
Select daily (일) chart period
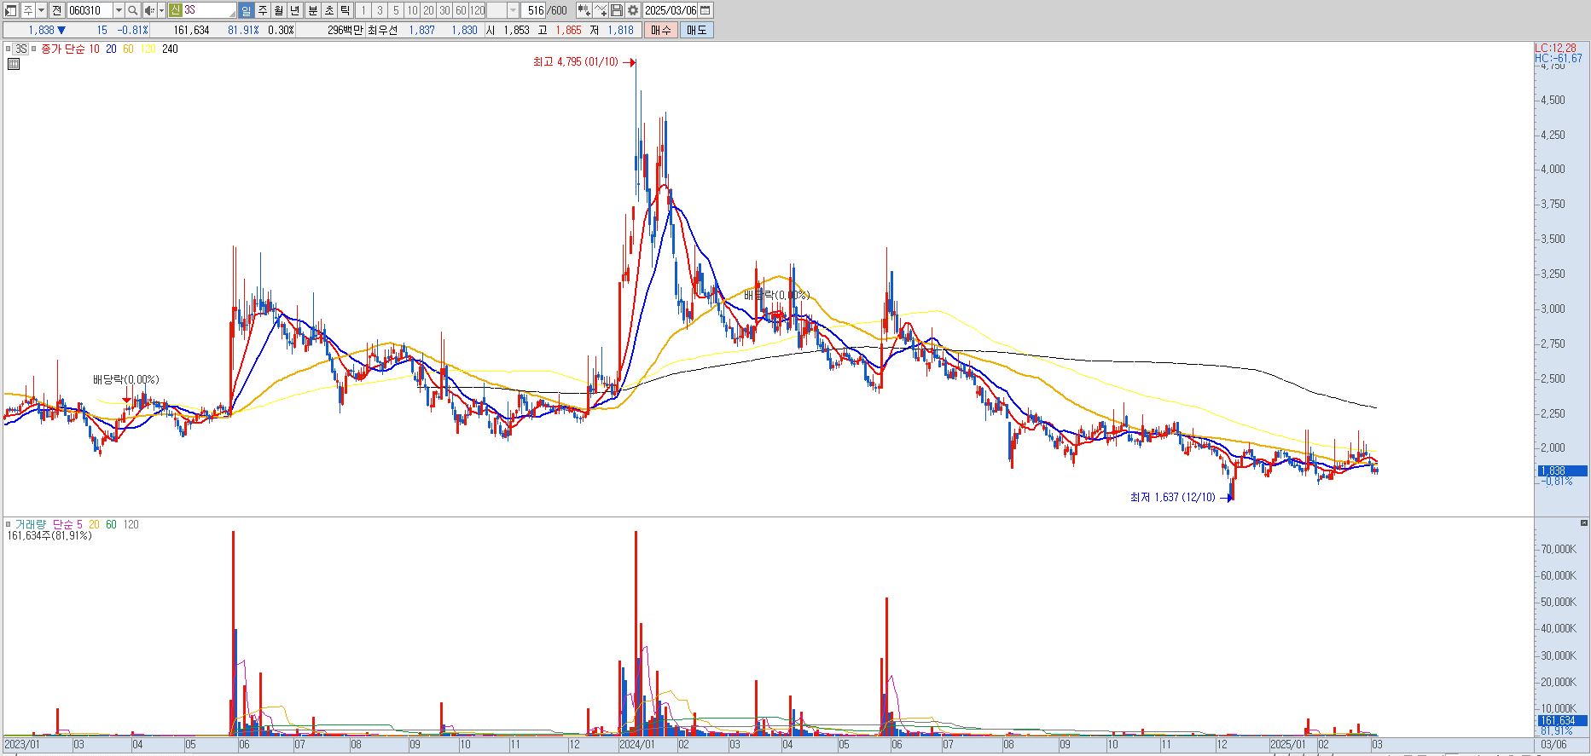pyautogui.click(x=246, y=10)
